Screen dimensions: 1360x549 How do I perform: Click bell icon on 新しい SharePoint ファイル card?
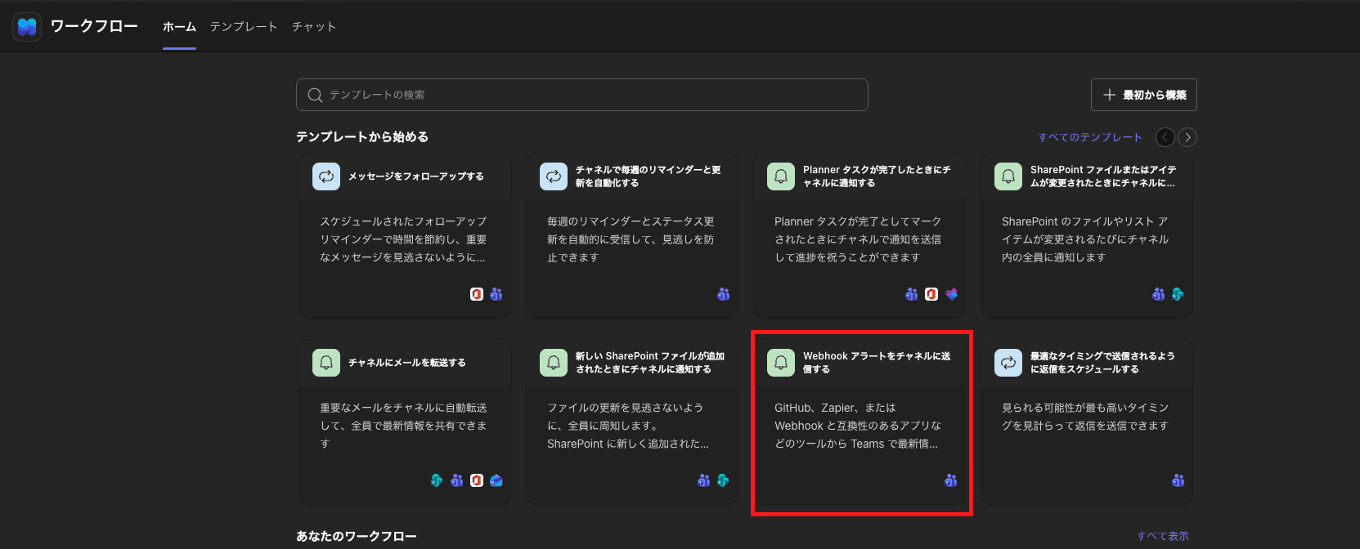(554, 363)
